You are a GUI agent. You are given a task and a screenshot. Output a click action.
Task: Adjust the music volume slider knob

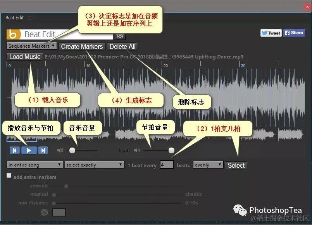pos(72,151)
